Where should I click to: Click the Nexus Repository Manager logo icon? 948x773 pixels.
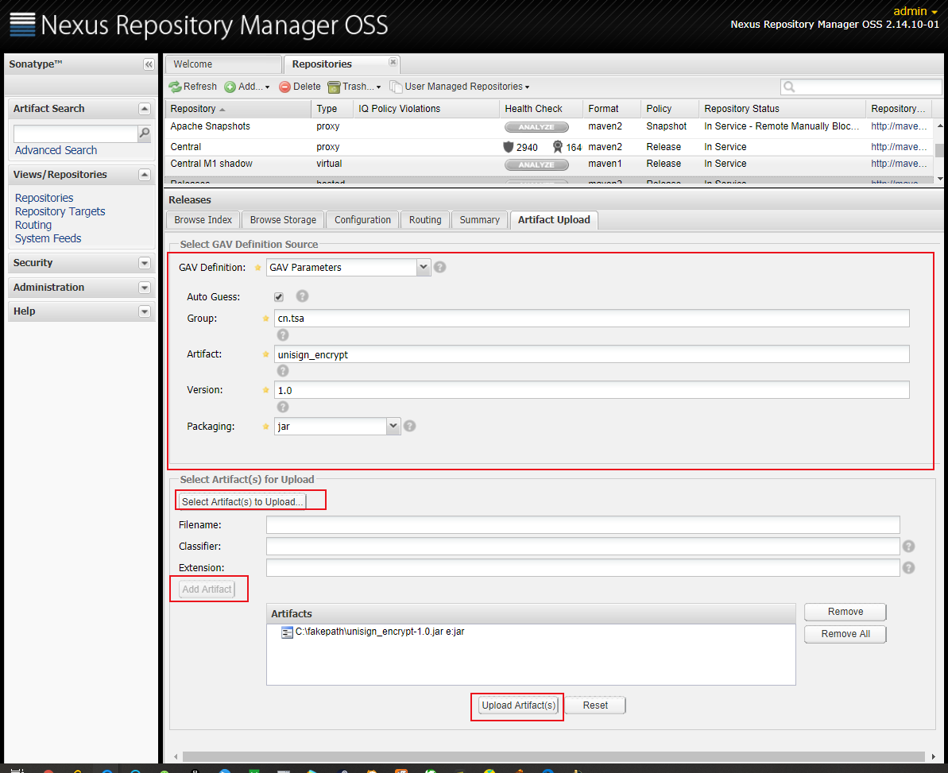22,25
